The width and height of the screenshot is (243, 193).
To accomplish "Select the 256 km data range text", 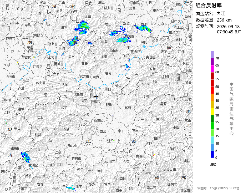I will point(224,20).
